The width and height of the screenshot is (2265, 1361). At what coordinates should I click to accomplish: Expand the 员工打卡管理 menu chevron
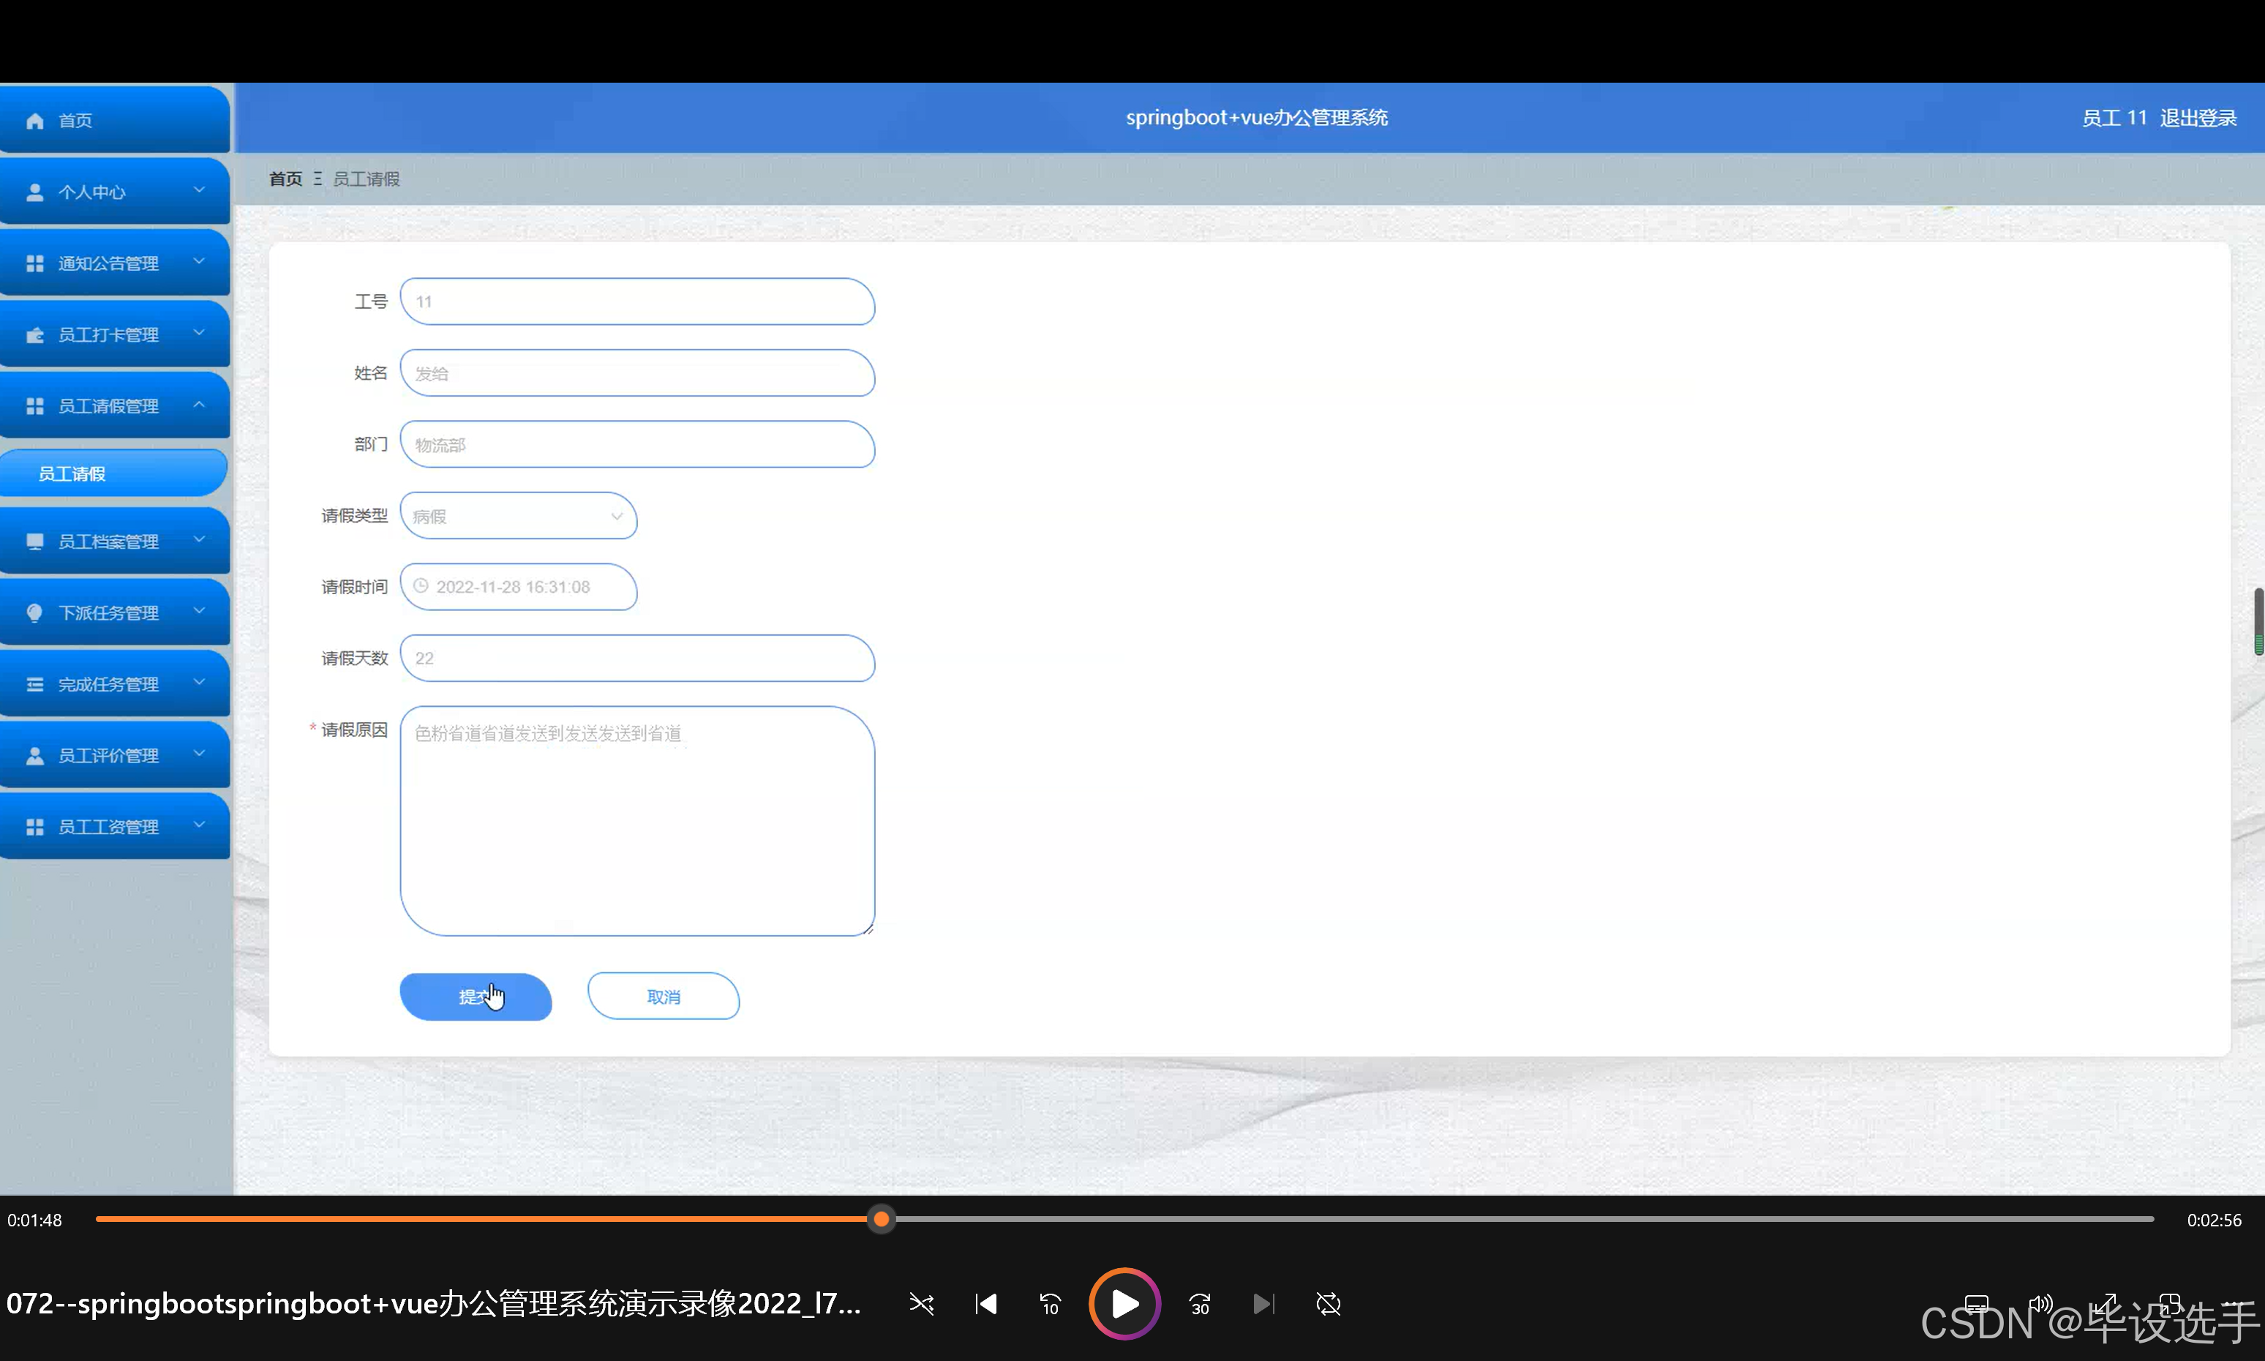[x=199, y=333]
